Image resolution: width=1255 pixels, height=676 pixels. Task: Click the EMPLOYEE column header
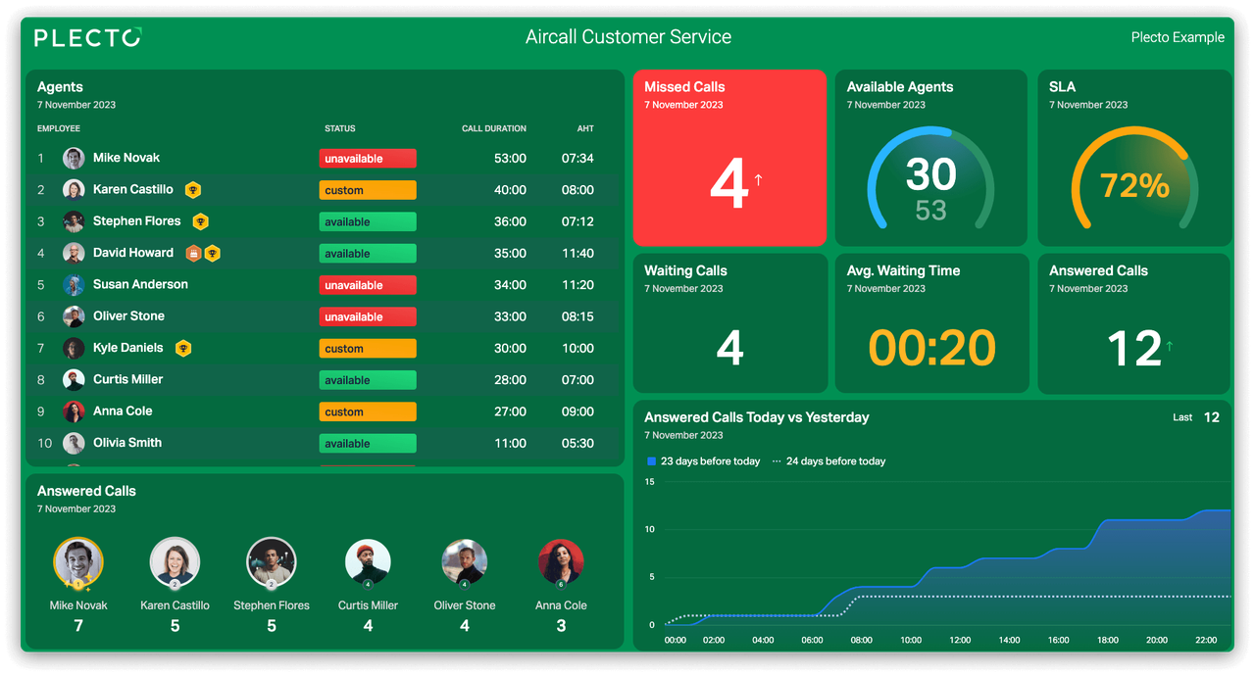(x=59, y=128)
